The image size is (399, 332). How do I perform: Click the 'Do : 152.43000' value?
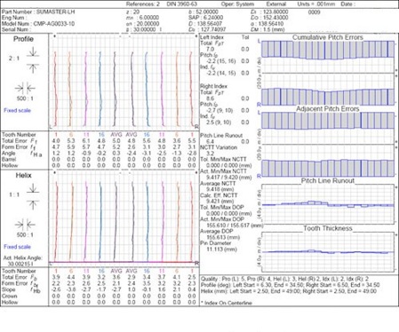[269, 18]
